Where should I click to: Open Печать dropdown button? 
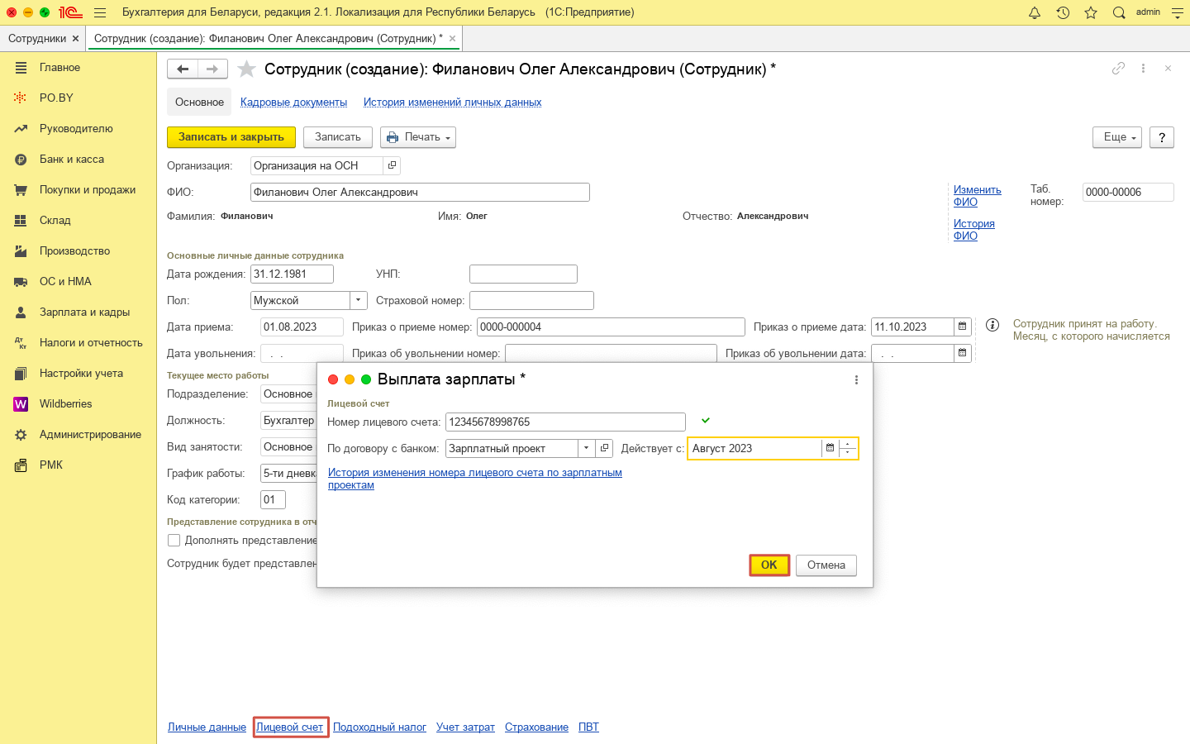[418, 137]
